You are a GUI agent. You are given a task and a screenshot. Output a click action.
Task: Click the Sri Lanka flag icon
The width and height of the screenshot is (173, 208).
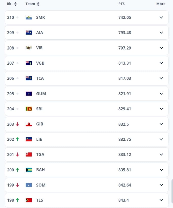click(29, 109)
